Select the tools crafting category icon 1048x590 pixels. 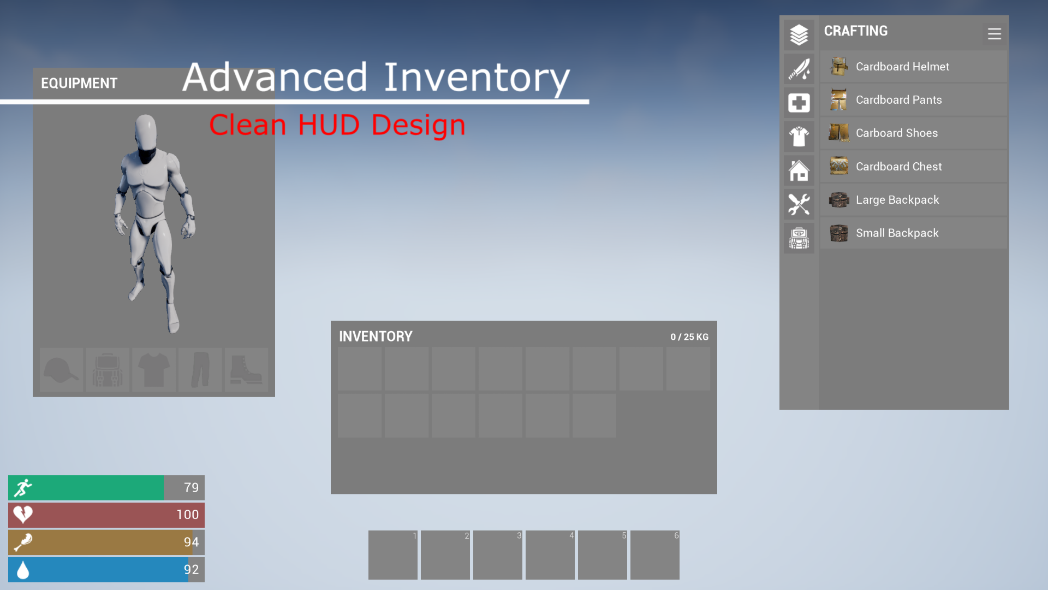point(798,203)
